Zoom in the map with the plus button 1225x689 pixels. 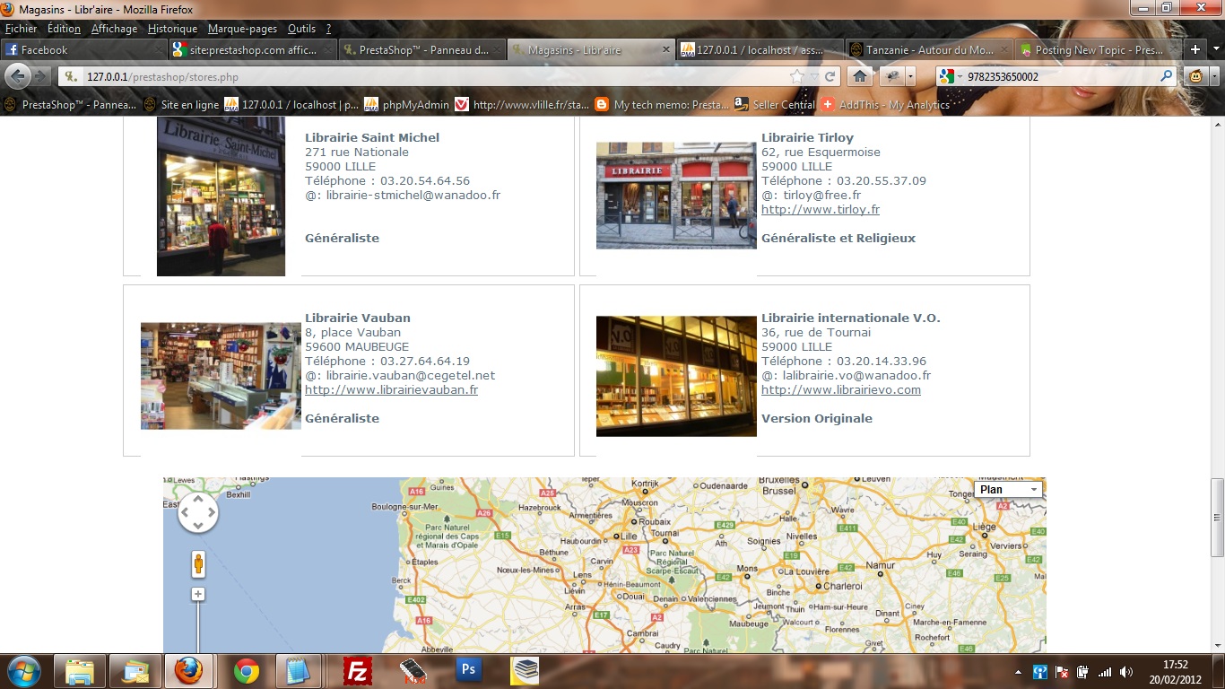coord(198,594)
